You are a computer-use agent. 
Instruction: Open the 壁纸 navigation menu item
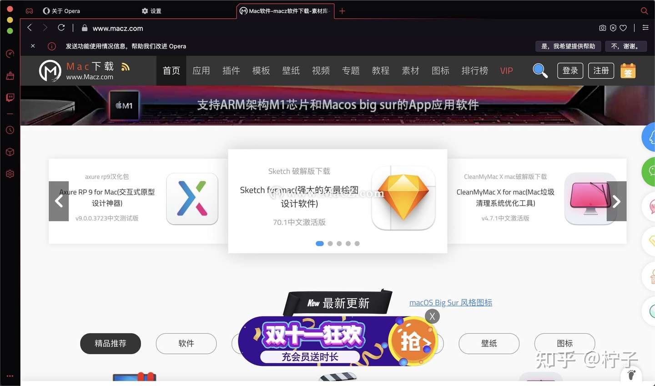click(291, 71)
